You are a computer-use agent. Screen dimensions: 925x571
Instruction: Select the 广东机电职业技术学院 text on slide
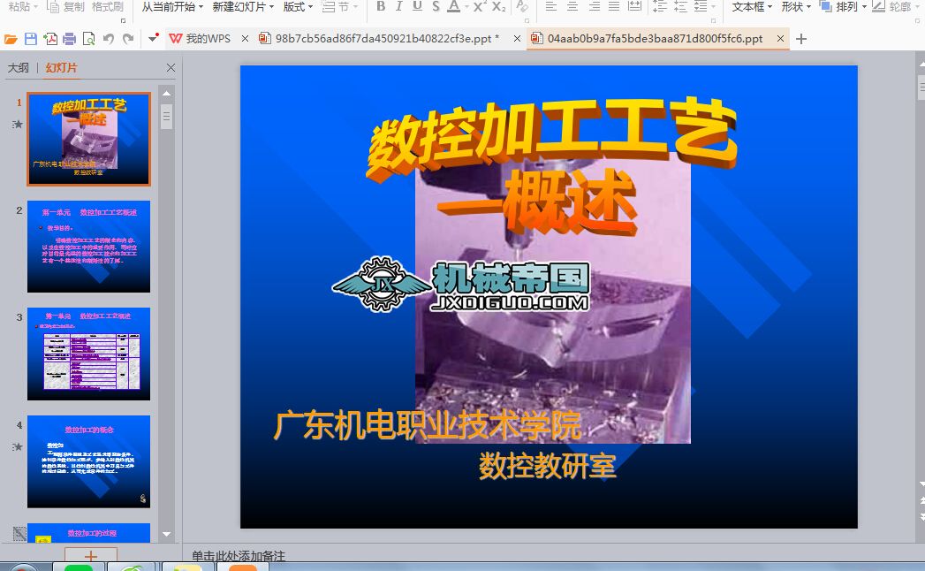(x=428, y=425)
